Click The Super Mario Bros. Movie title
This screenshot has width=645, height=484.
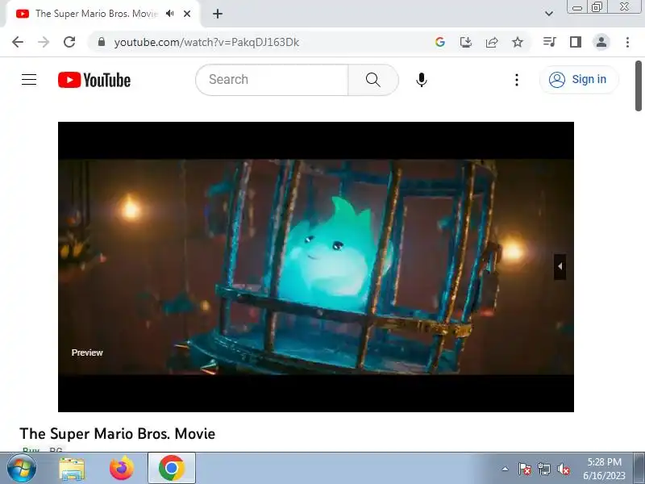pyautogui.click(x=117, y=433)
